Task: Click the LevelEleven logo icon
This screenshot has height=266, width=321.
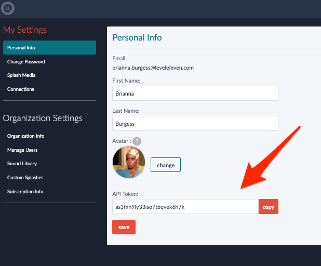Action: click(8, 8)
